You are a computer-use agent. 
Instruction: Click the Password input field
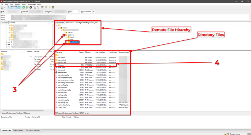[59, 12]
